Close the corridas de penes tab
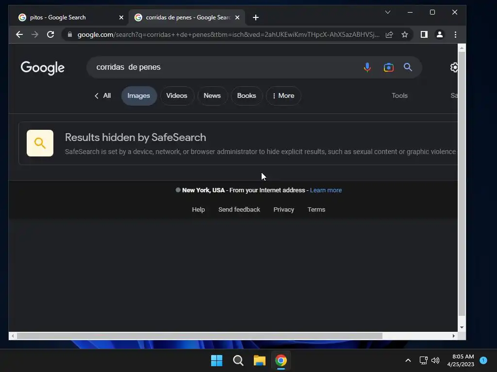Screen dimensions: 497x372 237,17
